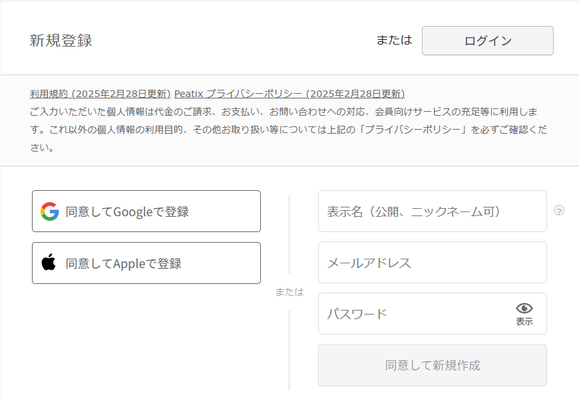Focus the メールアドレス email field
The image size is (579, 399).
coord(433,263)
